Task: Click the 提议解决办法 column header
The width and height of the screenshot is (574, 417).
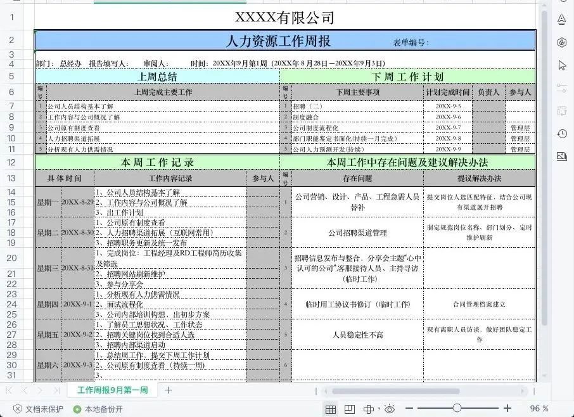Action: [x=479, y=178]
